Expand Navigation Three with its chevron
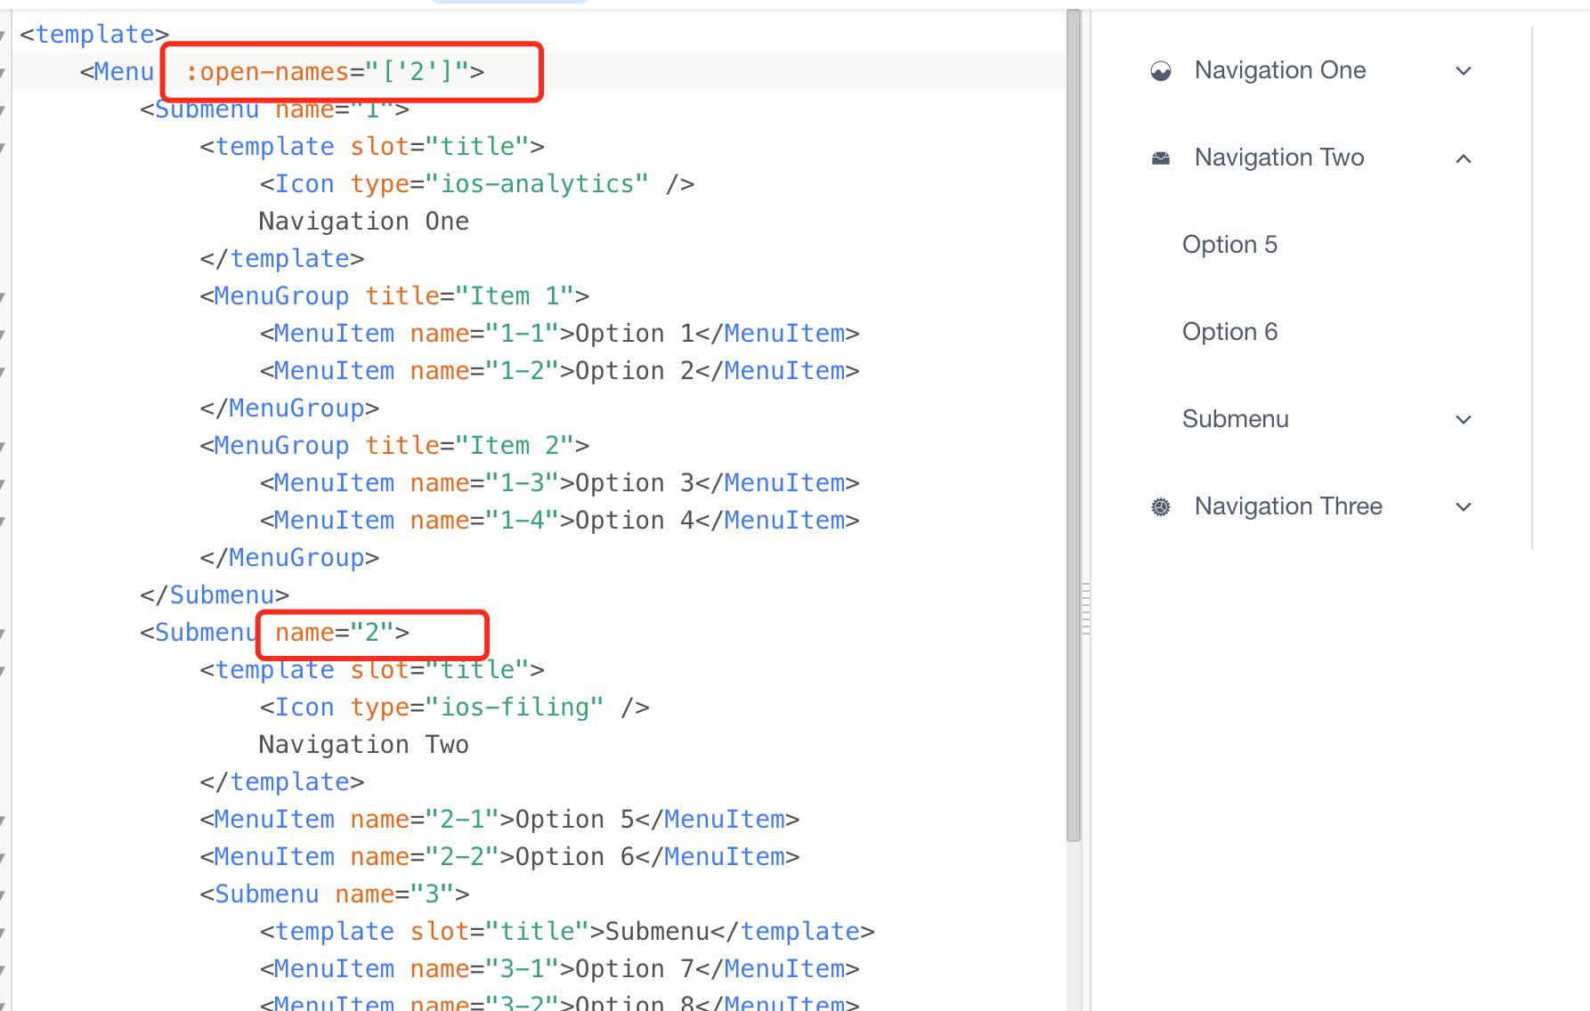This screenshot has width=1590, height=1011. pyautogui.click(x=1463, y=506)
